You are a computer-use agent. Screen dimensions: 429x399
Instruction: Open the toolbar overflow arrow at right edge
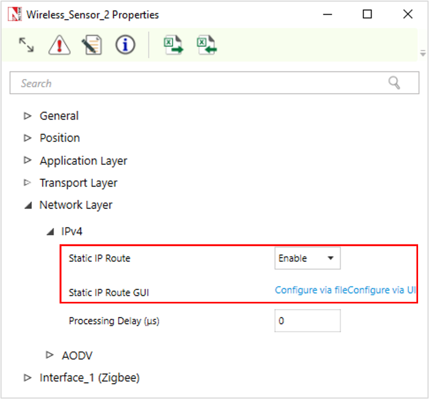tap(422, 53)
